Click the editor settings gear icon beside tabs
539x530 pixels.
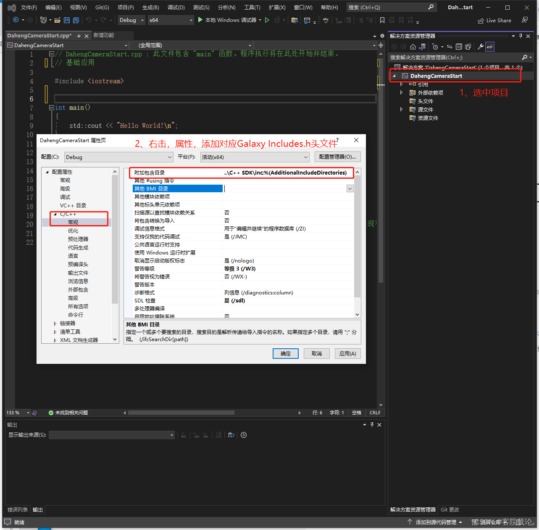click(382, 36)
